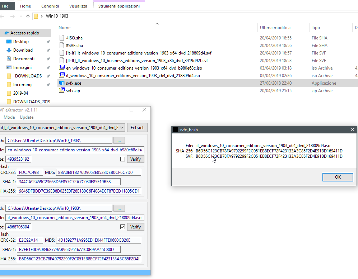This screenshot has height=279, width=358.
Task: Sort files by Ultima modifica column
Action: point(275,28)
